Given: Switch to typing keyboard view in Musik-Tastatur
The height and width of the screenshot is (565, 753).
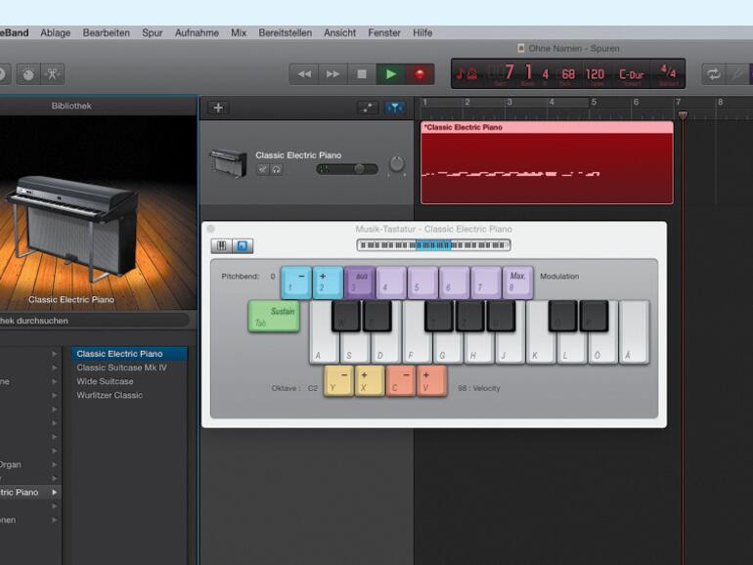Looking at the screenshot, I should click(243, 245).
